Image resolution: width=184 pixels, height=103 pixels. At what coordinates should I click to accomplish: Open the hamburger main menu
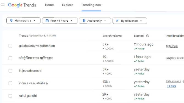click(2, 5)
